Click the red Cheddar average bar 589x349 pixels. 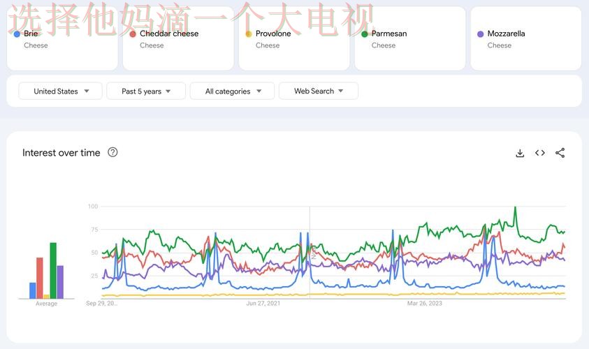(x=40, y=278)
